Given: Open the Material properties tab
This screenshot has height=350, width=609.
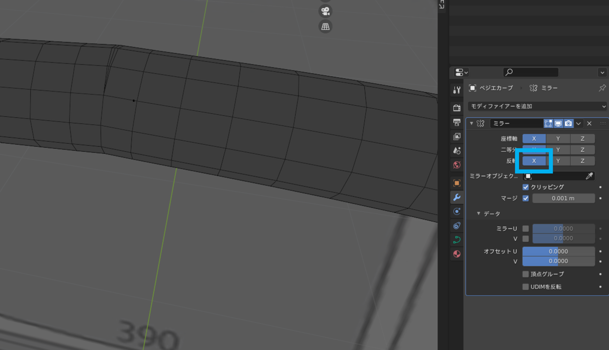Looking at the screenshot, I should point(457,254).
